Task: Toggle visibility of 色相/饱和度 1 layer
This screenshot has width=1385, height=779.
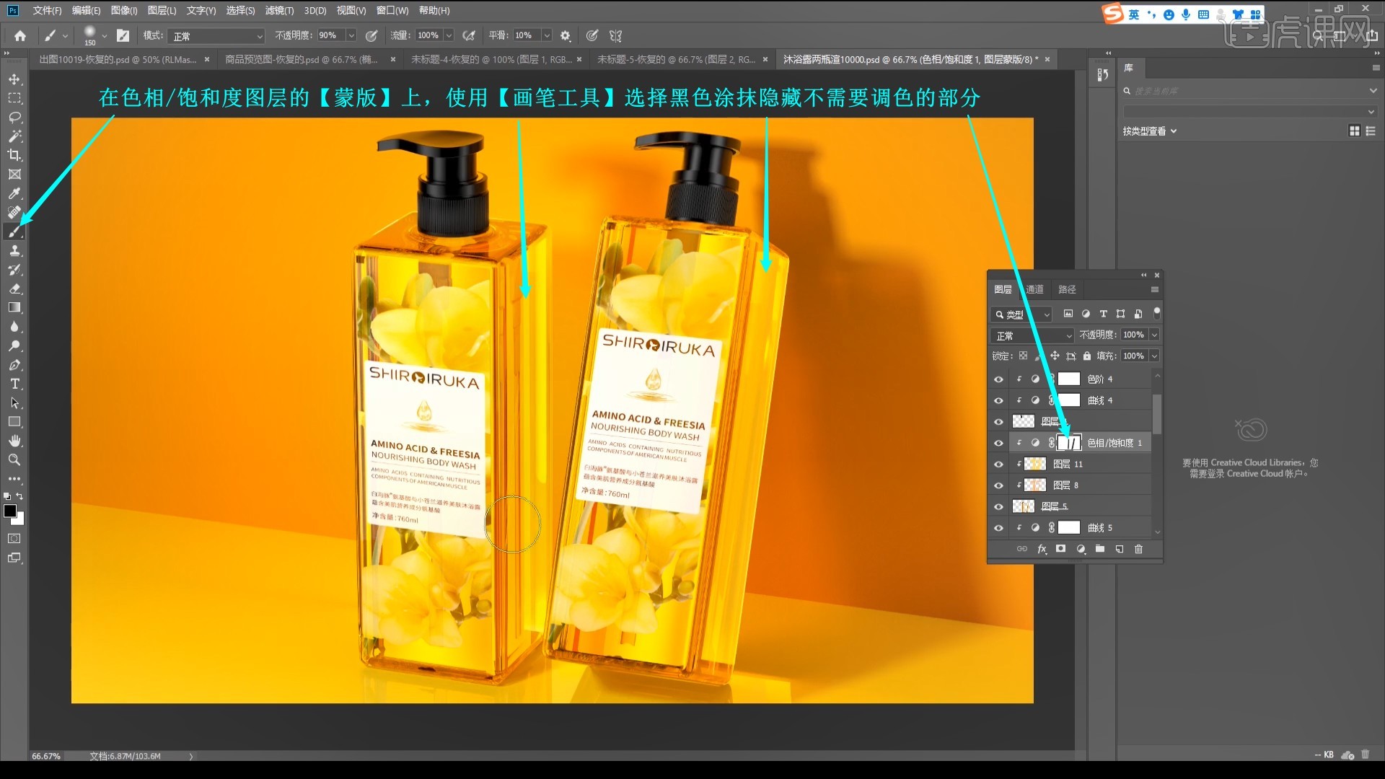Action: point(998,442)
